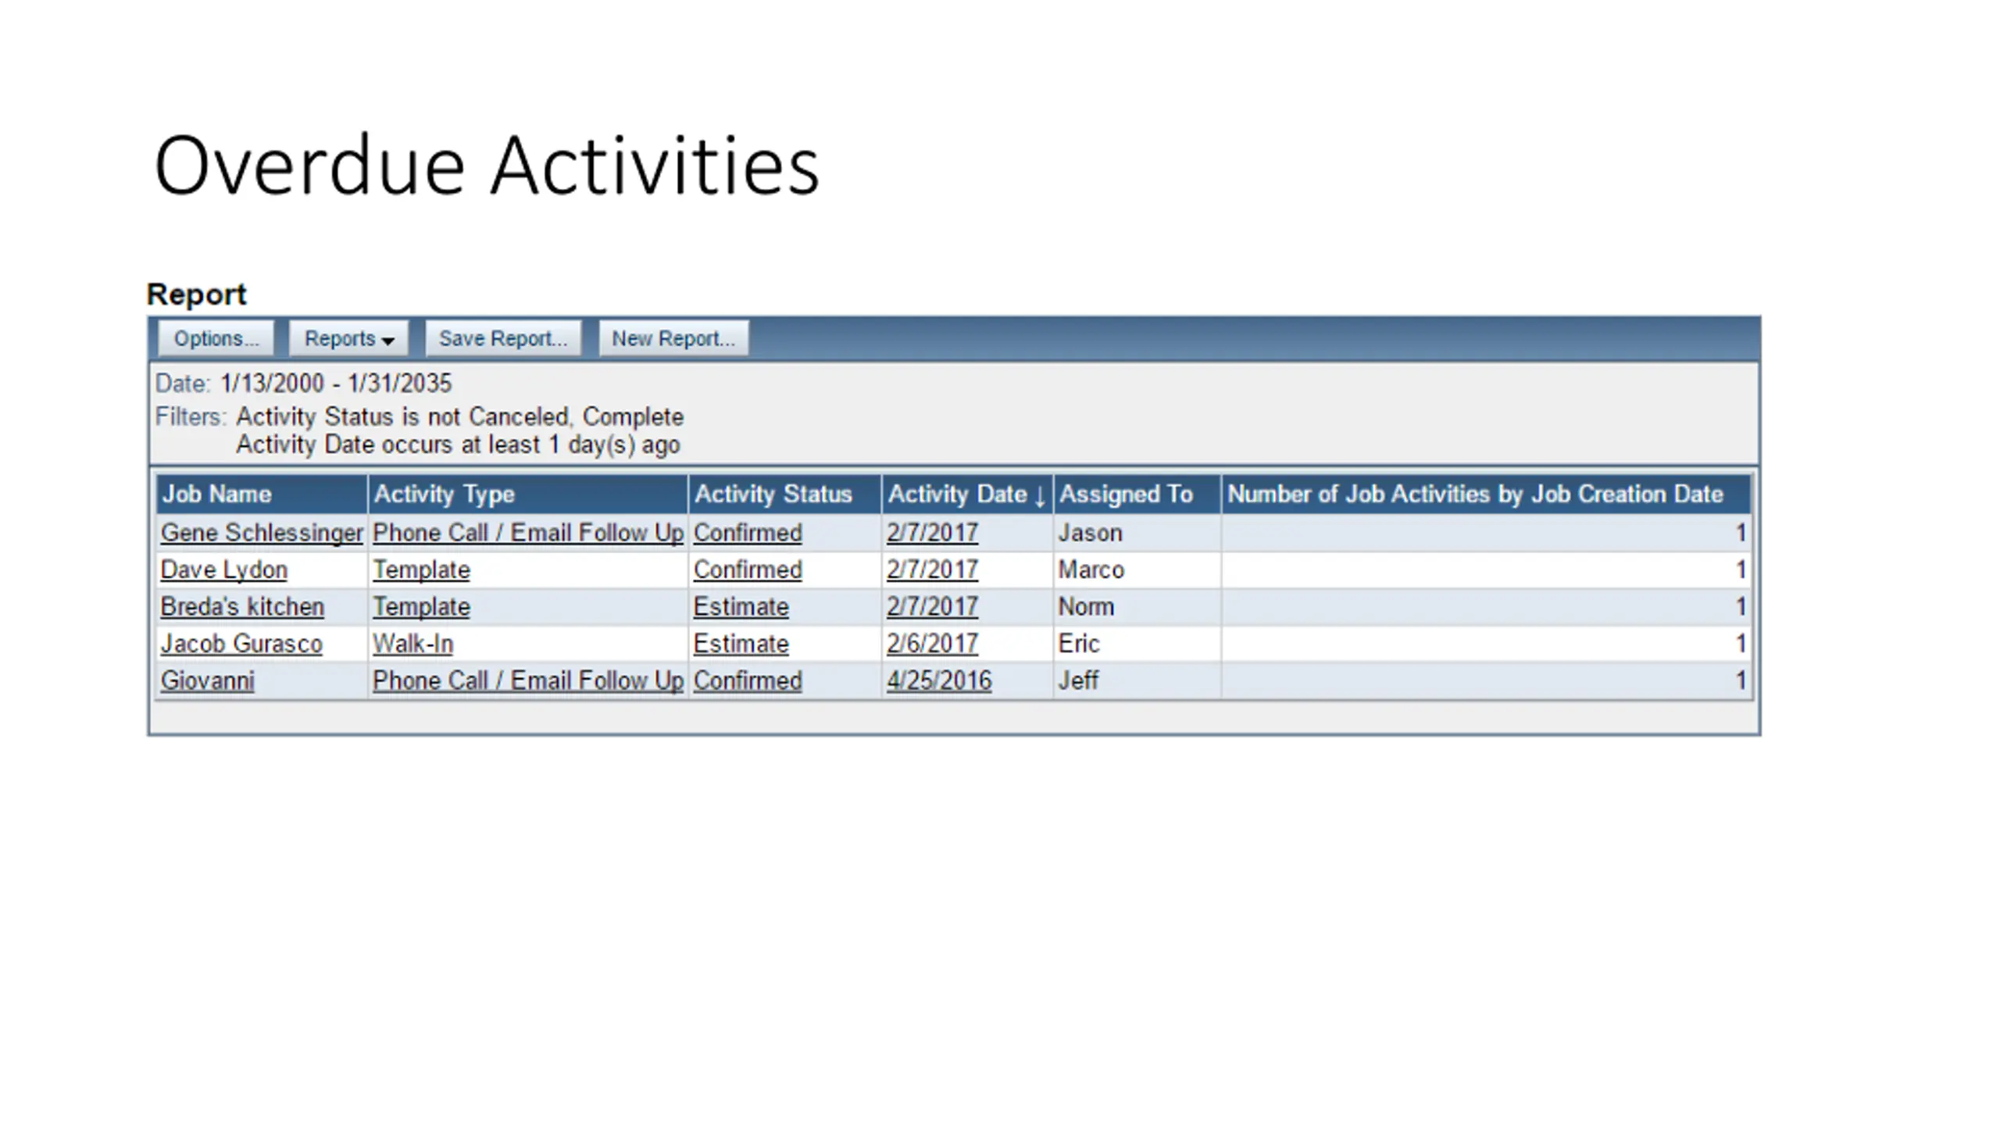Click Gene Schlessinger's Confirmed status
The width and height of the screenshot is (2000, 1125).
[748, 533]
